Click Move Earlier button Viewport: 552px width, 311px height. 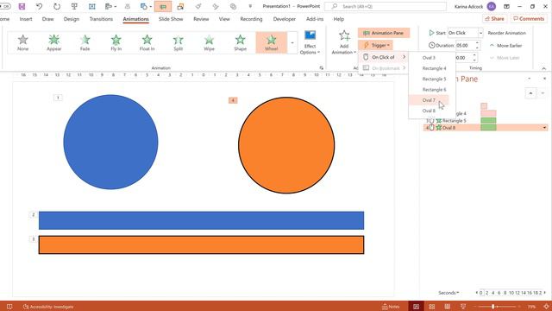pos(506,46)
